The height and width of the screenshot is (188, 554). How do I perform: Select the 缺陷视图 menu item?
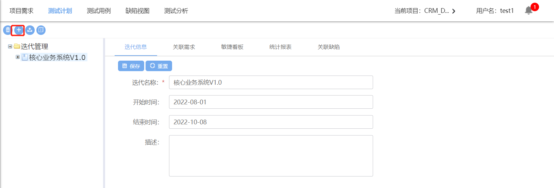pyautogui.click(x=137, y=11)
